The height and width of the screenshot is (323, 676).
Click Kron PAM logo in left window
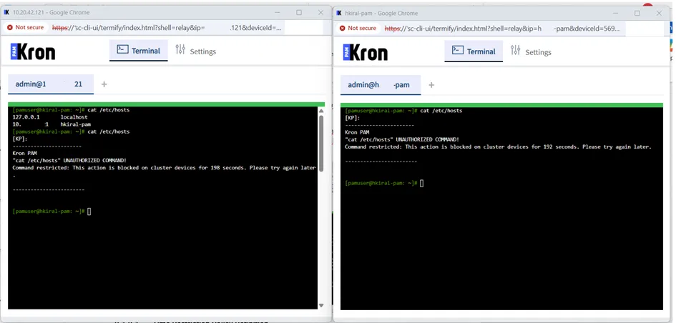pos(33,51)
